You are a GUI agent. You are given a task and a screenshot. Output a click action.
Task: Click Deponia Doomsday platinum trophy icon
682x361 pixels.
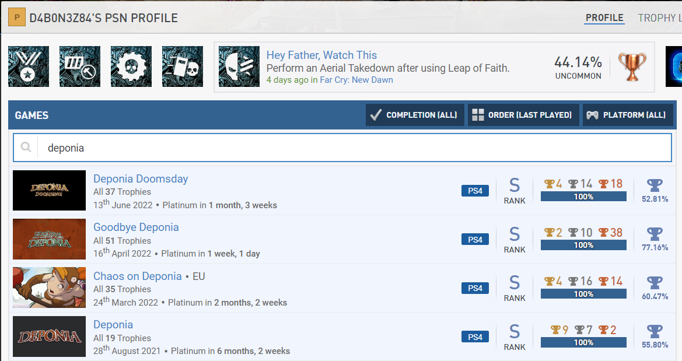click(x=655, y=185)
